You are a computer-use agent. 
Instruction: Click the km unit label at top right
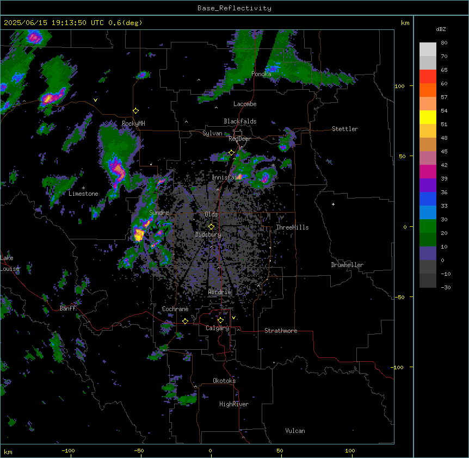click(x=405, y=23)
